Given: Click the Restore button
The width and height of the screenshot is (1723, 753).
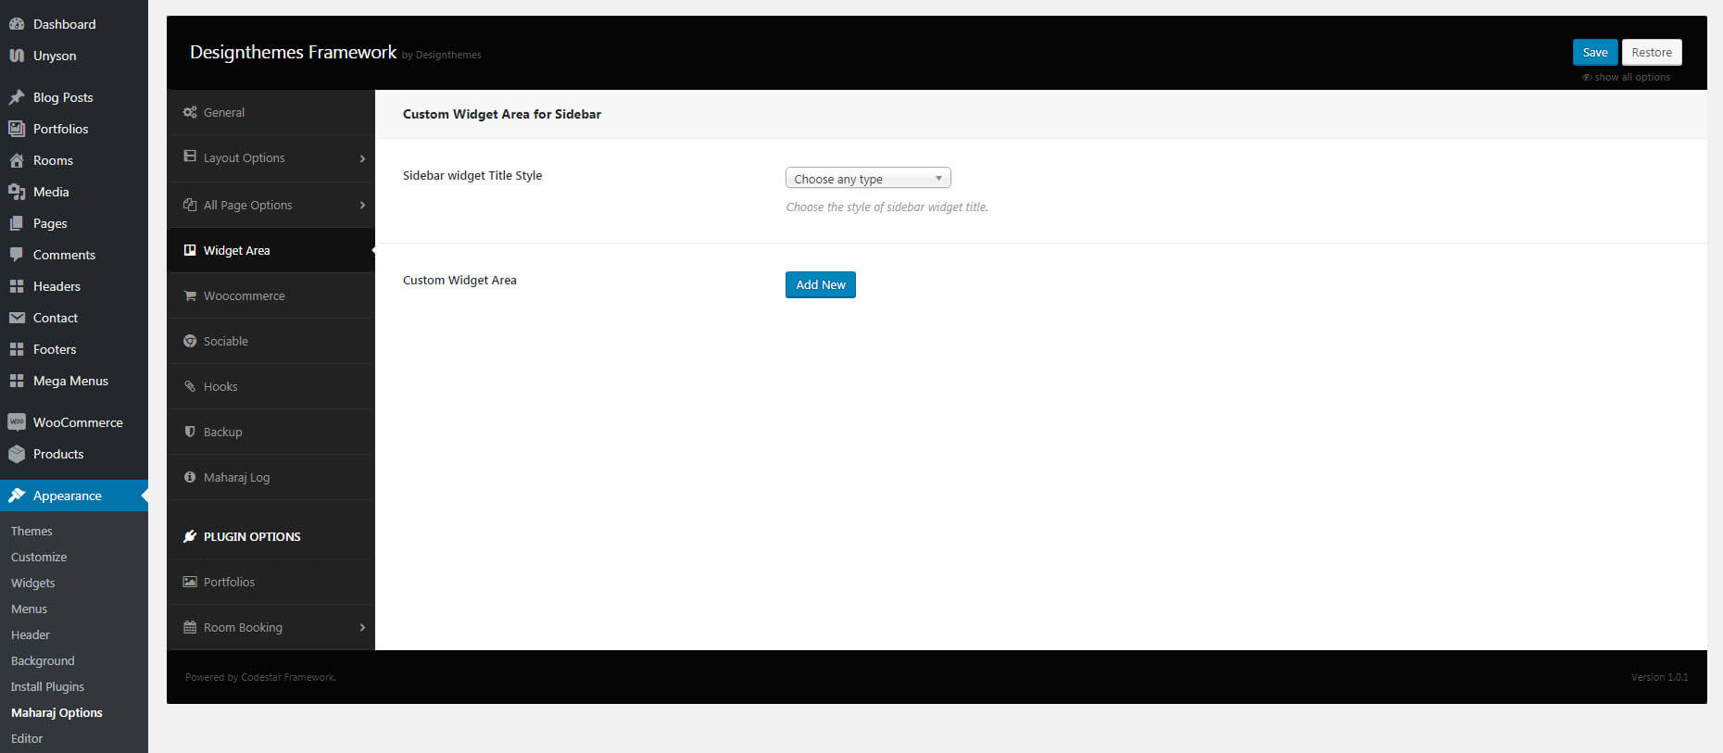Looking at the screenshot, I should (1652, 52).
